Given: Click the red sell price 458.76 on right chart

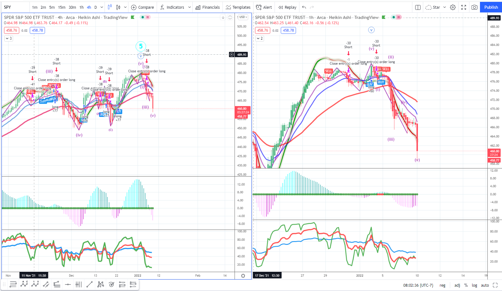Looking at the screenshot, I should pos(262,30).
